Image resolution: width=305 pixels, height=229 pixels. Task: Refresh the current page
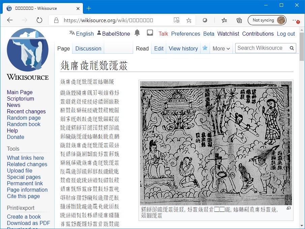[x=39, y=20]
